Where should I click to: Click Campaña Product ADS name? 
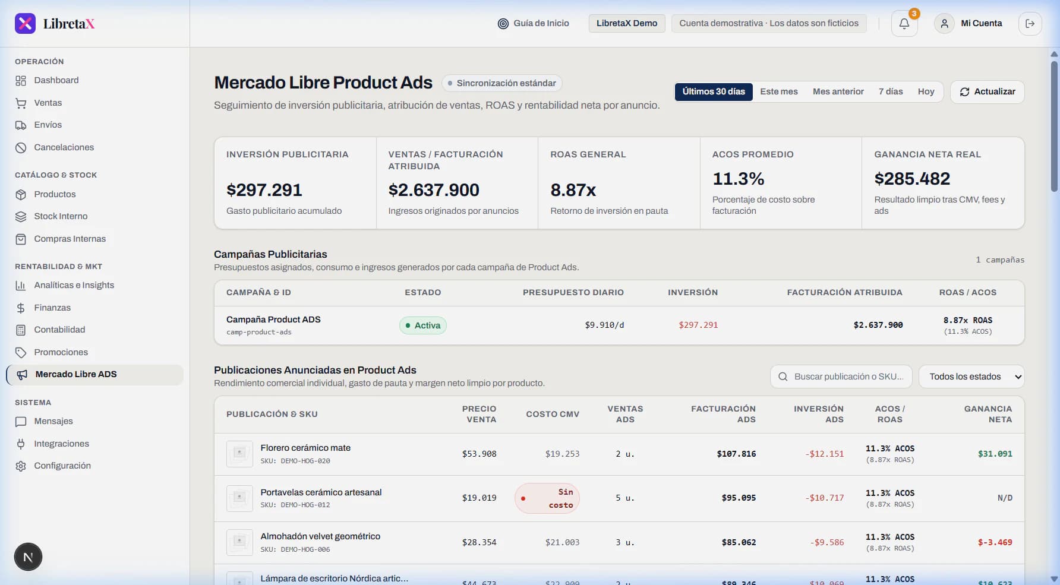273,320
